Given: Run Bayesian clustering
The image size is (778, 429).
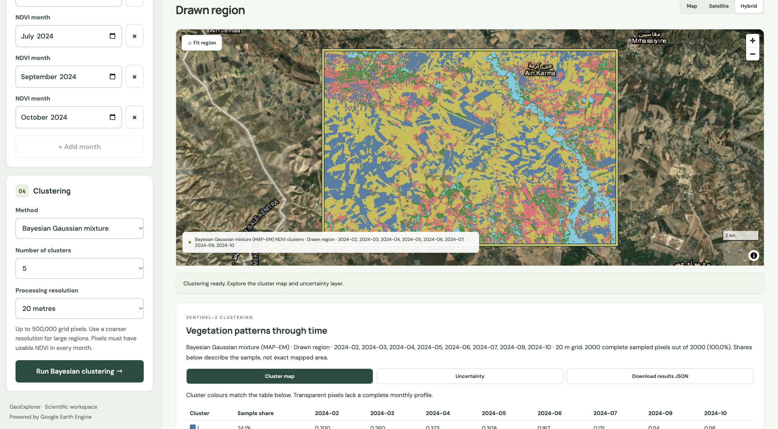Looking at the screenshot, I should point(80,371).
